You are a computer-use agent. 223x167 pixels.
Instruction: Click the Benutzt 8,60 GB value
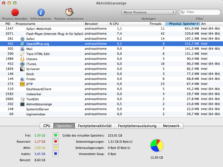[x=40, y=160]
